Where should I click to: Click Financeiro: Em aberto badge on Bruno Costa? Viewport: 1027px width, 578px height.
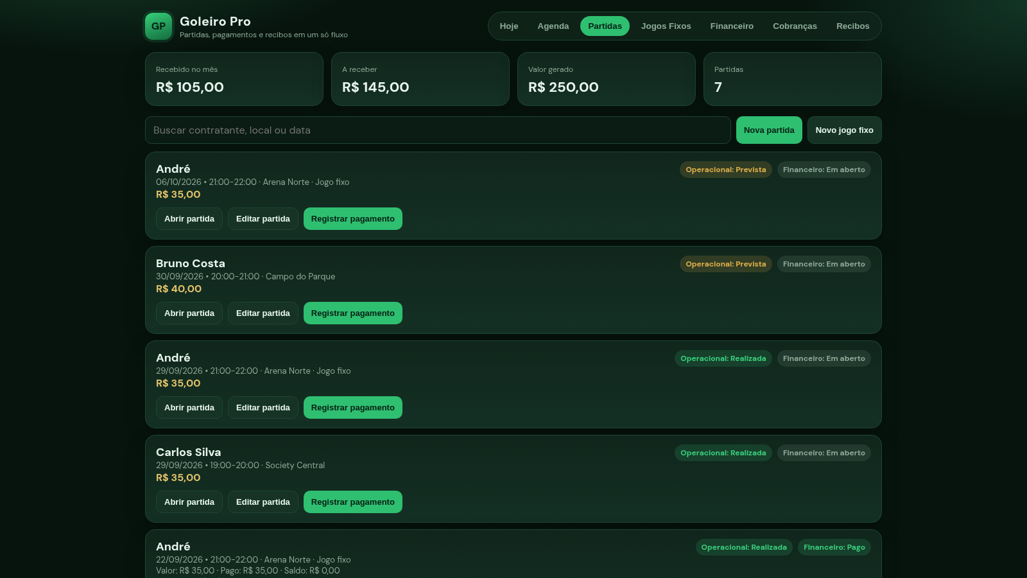tap(824, 264)
